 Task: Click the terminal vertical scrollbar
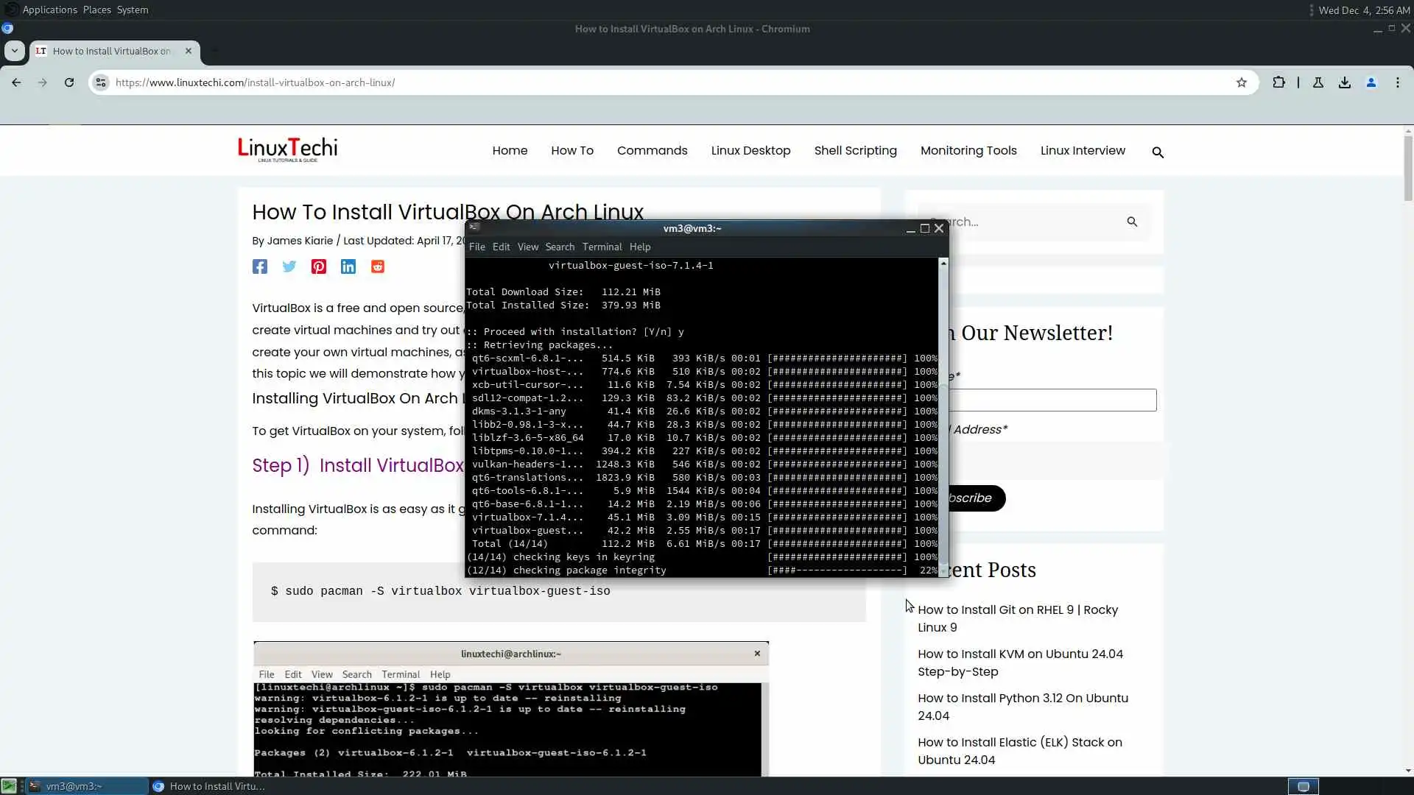(943, 412)
